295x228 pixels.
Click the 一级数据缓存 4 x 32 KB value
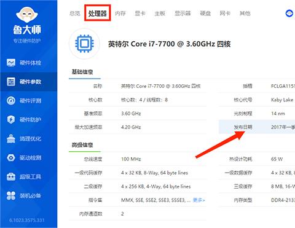tap(283, 173)
